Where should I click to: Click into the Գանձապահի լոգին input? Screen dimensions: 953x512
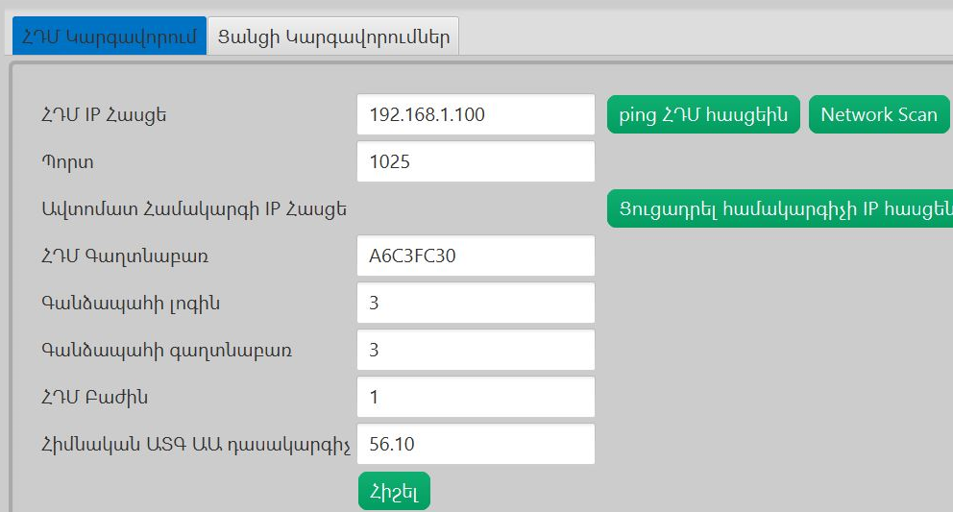476,303
